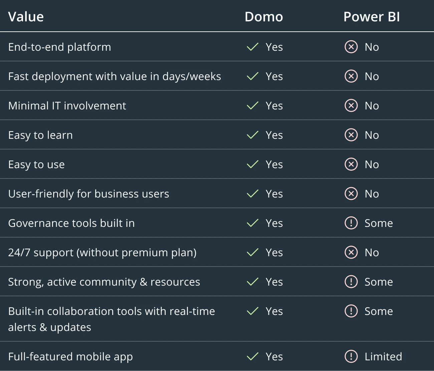The image size is (434, 371).
Task: Select the warning icon beside Governance tools Some
Action: click(351, 223)
